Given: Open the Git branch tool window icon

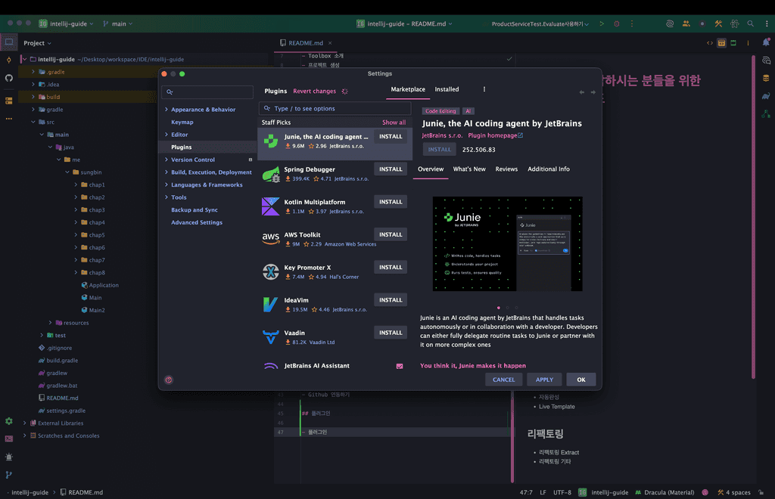Looking at the screenshot, I should pyautogui.click(x=9, y=475).
